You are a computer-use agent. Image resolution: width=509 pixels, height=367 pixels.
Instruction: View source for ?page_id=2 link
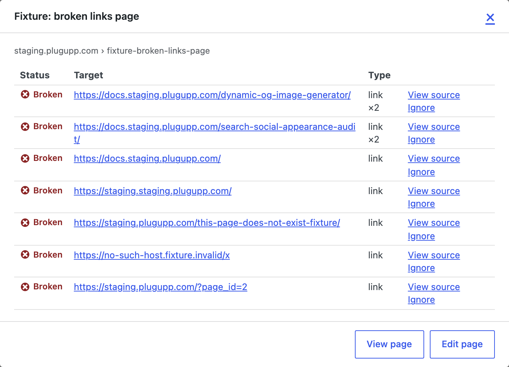[434, 287]
